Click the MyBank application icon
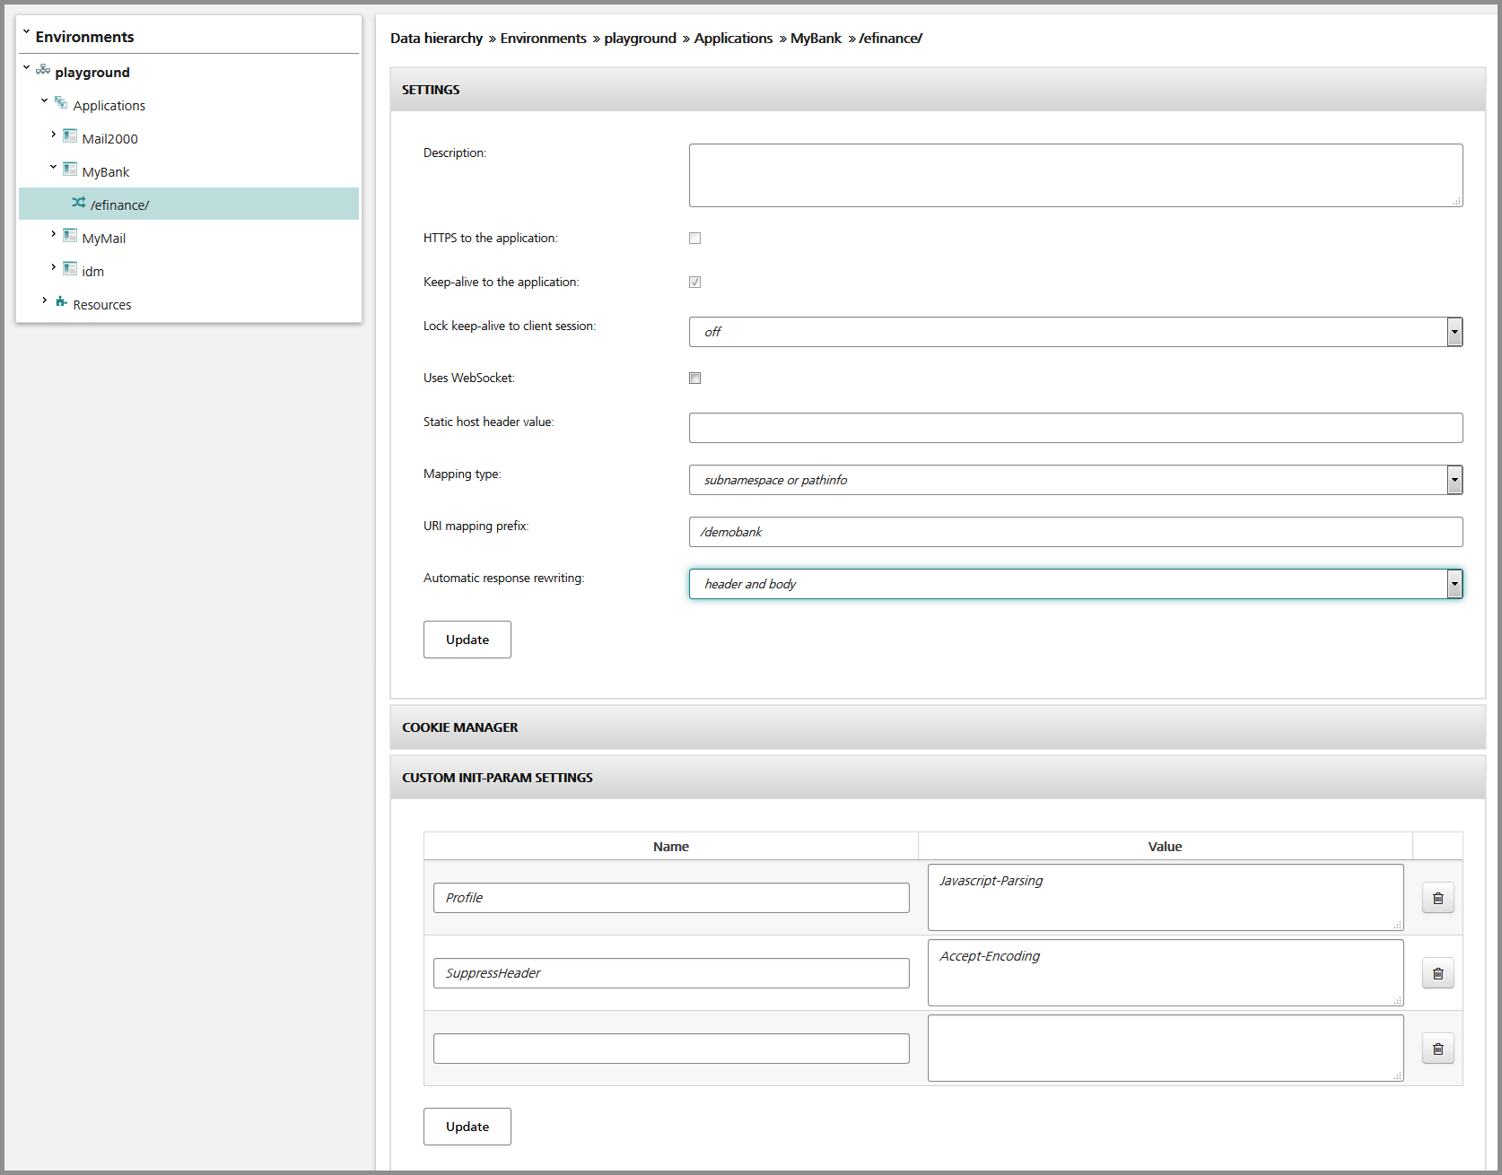 [70, 170]
